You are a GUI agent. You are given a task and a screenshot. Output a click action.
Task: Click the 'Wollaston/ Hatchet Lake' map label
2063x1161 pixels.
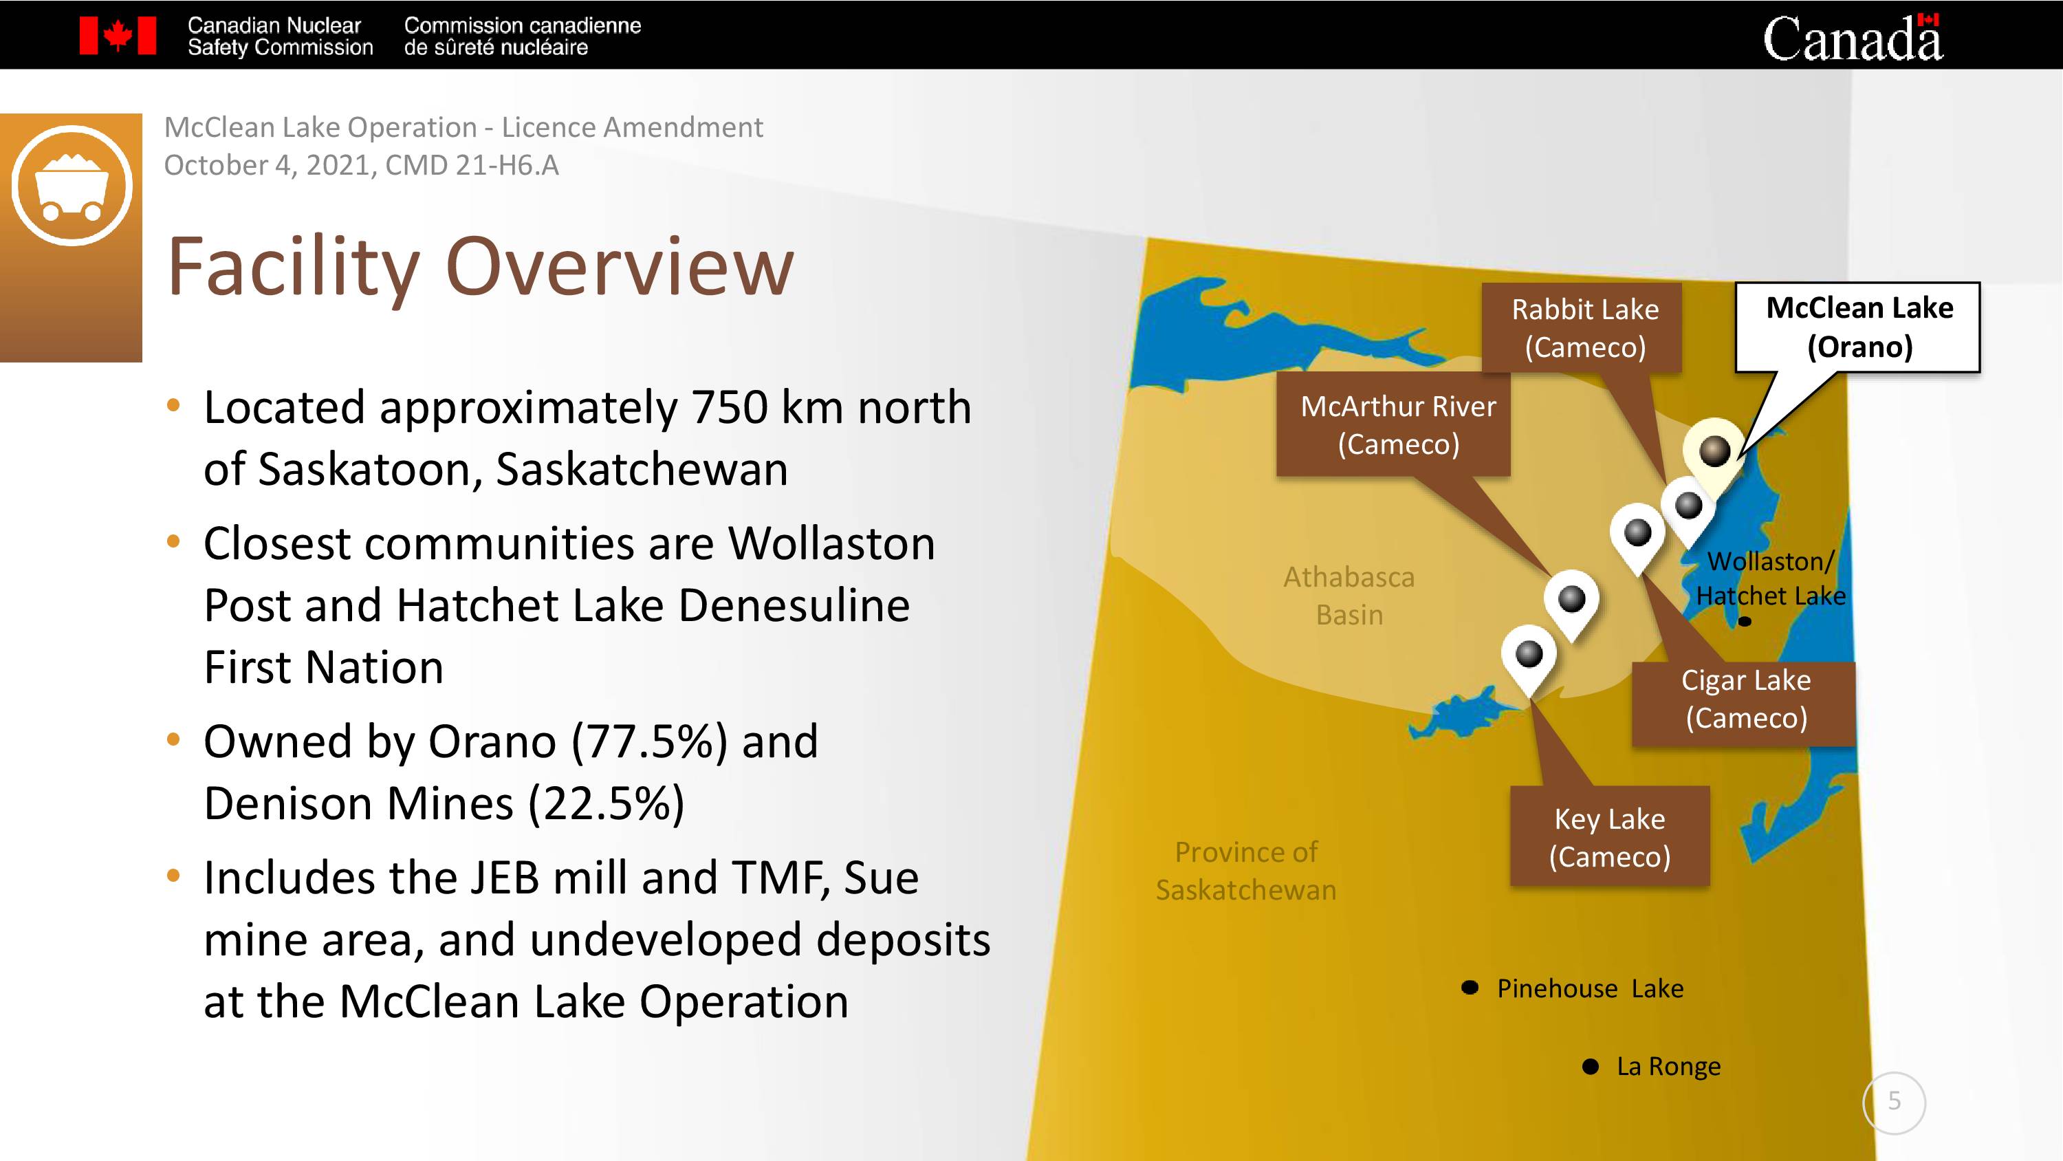pos(1770,578)
